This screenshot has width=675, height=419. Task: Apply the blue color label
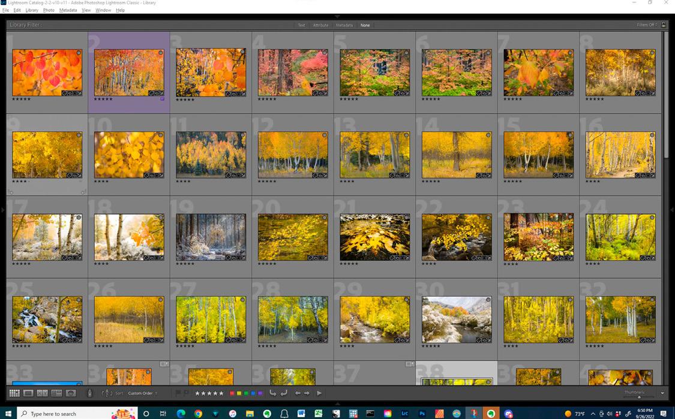253,393
